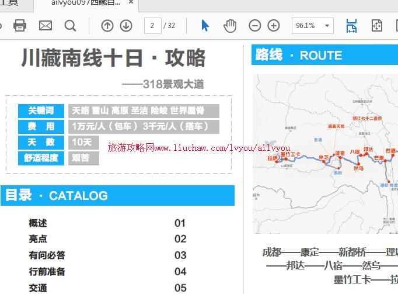Click the fit full page icon
This screenshot has width=398, height=294.
(377, 26)
